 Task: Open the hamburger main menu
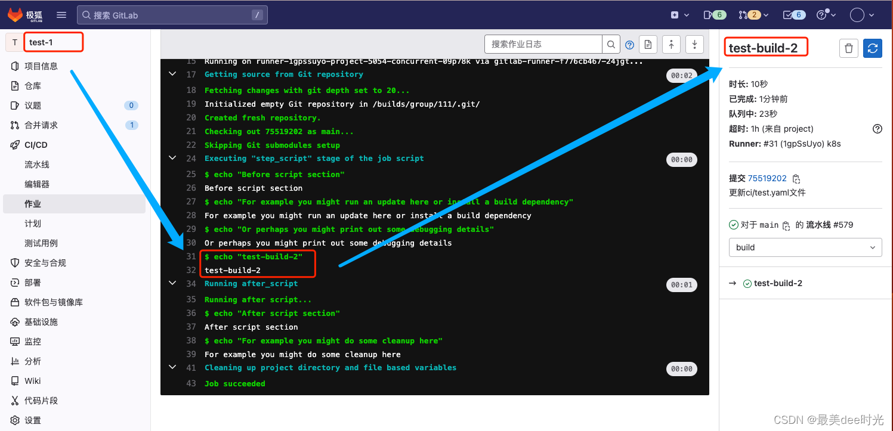tap(61, 15)
